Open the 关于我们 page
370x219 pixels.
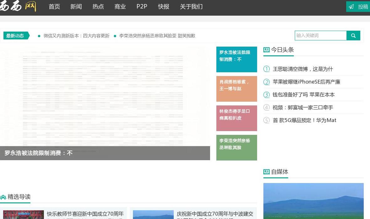191,7
